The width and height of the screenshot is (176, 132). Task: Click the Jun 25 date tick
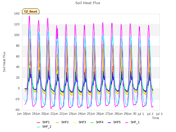point(86,114)
